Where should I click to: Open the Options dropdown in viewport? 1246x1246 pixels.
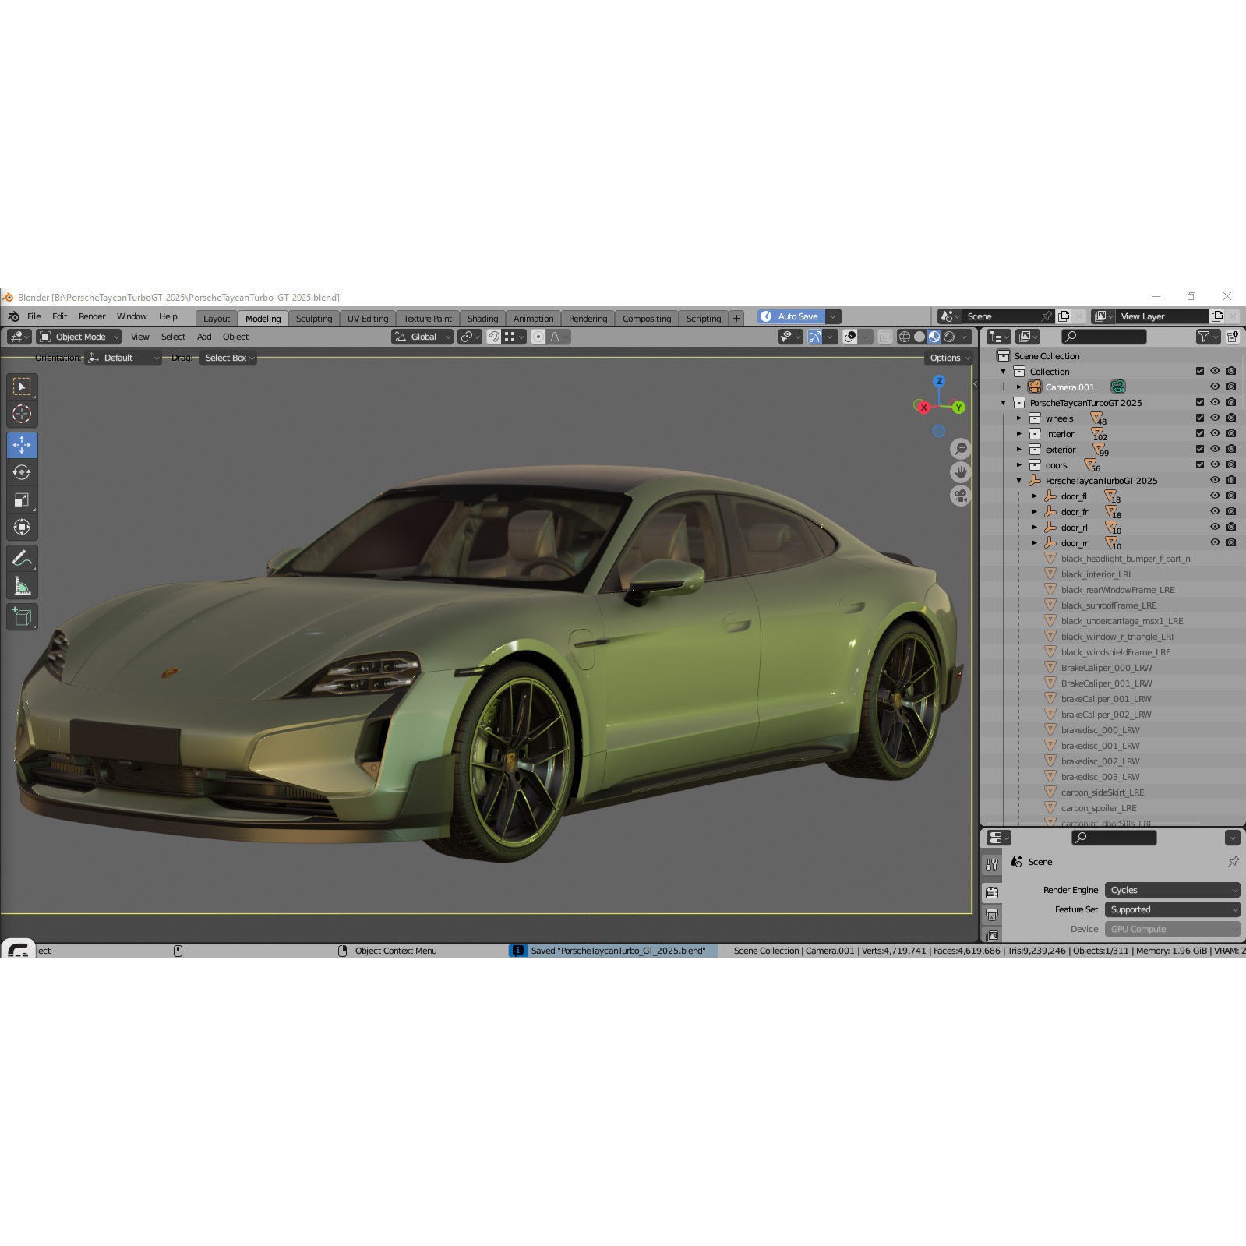[950, 358]
